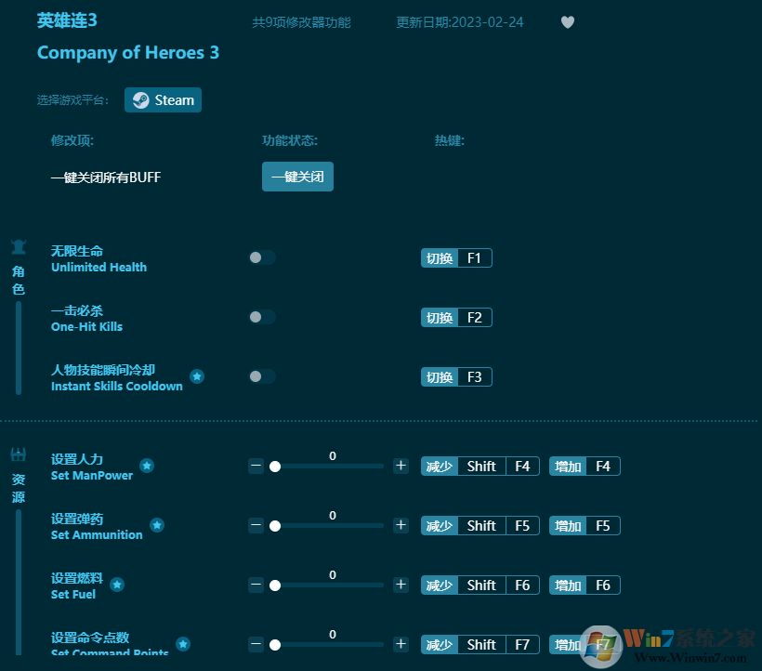The height and width of the screenshot is (671, 762).
Task: Increase Fuel with the plus button
Action: tap(401, 585)
